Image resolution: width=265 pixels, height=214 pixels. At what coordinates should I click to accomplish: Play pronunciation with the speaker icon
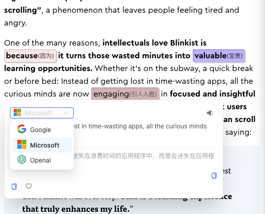point(210,113)
